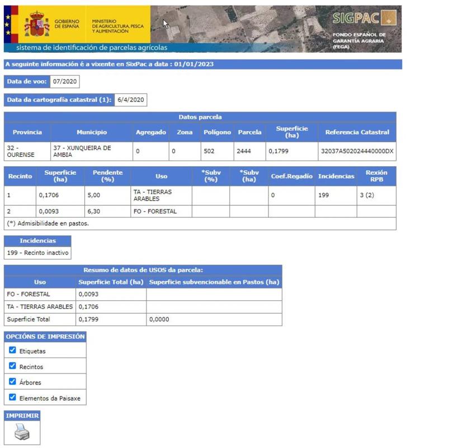Click the SIGPAC logo in header
Viewport: 467px width, 448px height.
tap(364, 18)
